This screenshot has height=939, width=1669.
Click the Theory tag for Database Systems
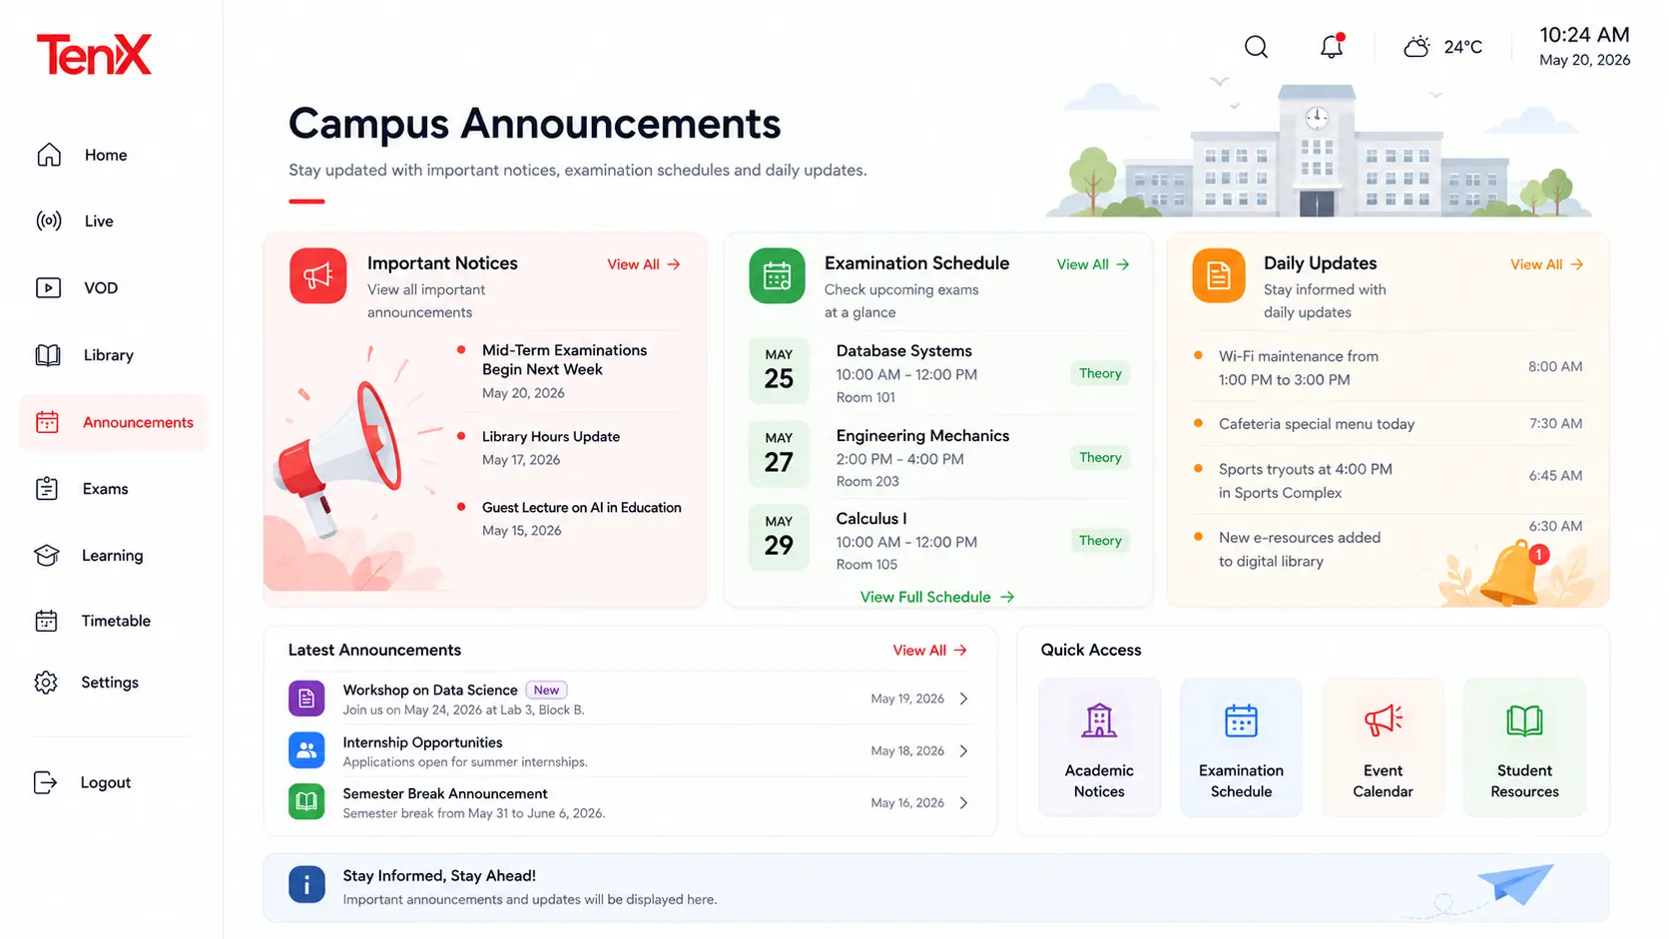[x=1100, y=373]
